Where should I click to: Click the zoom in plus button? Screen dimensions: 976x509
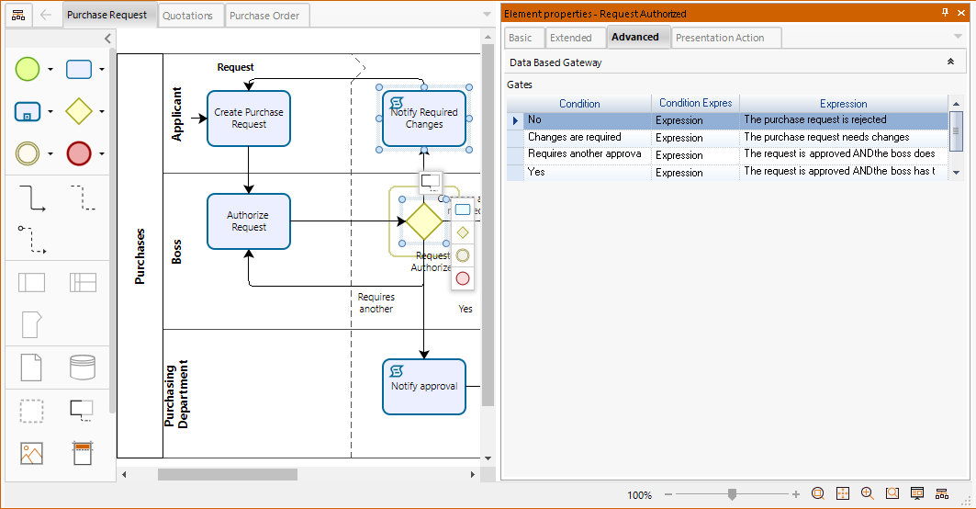pyautogui.click(x=796, y=494)
